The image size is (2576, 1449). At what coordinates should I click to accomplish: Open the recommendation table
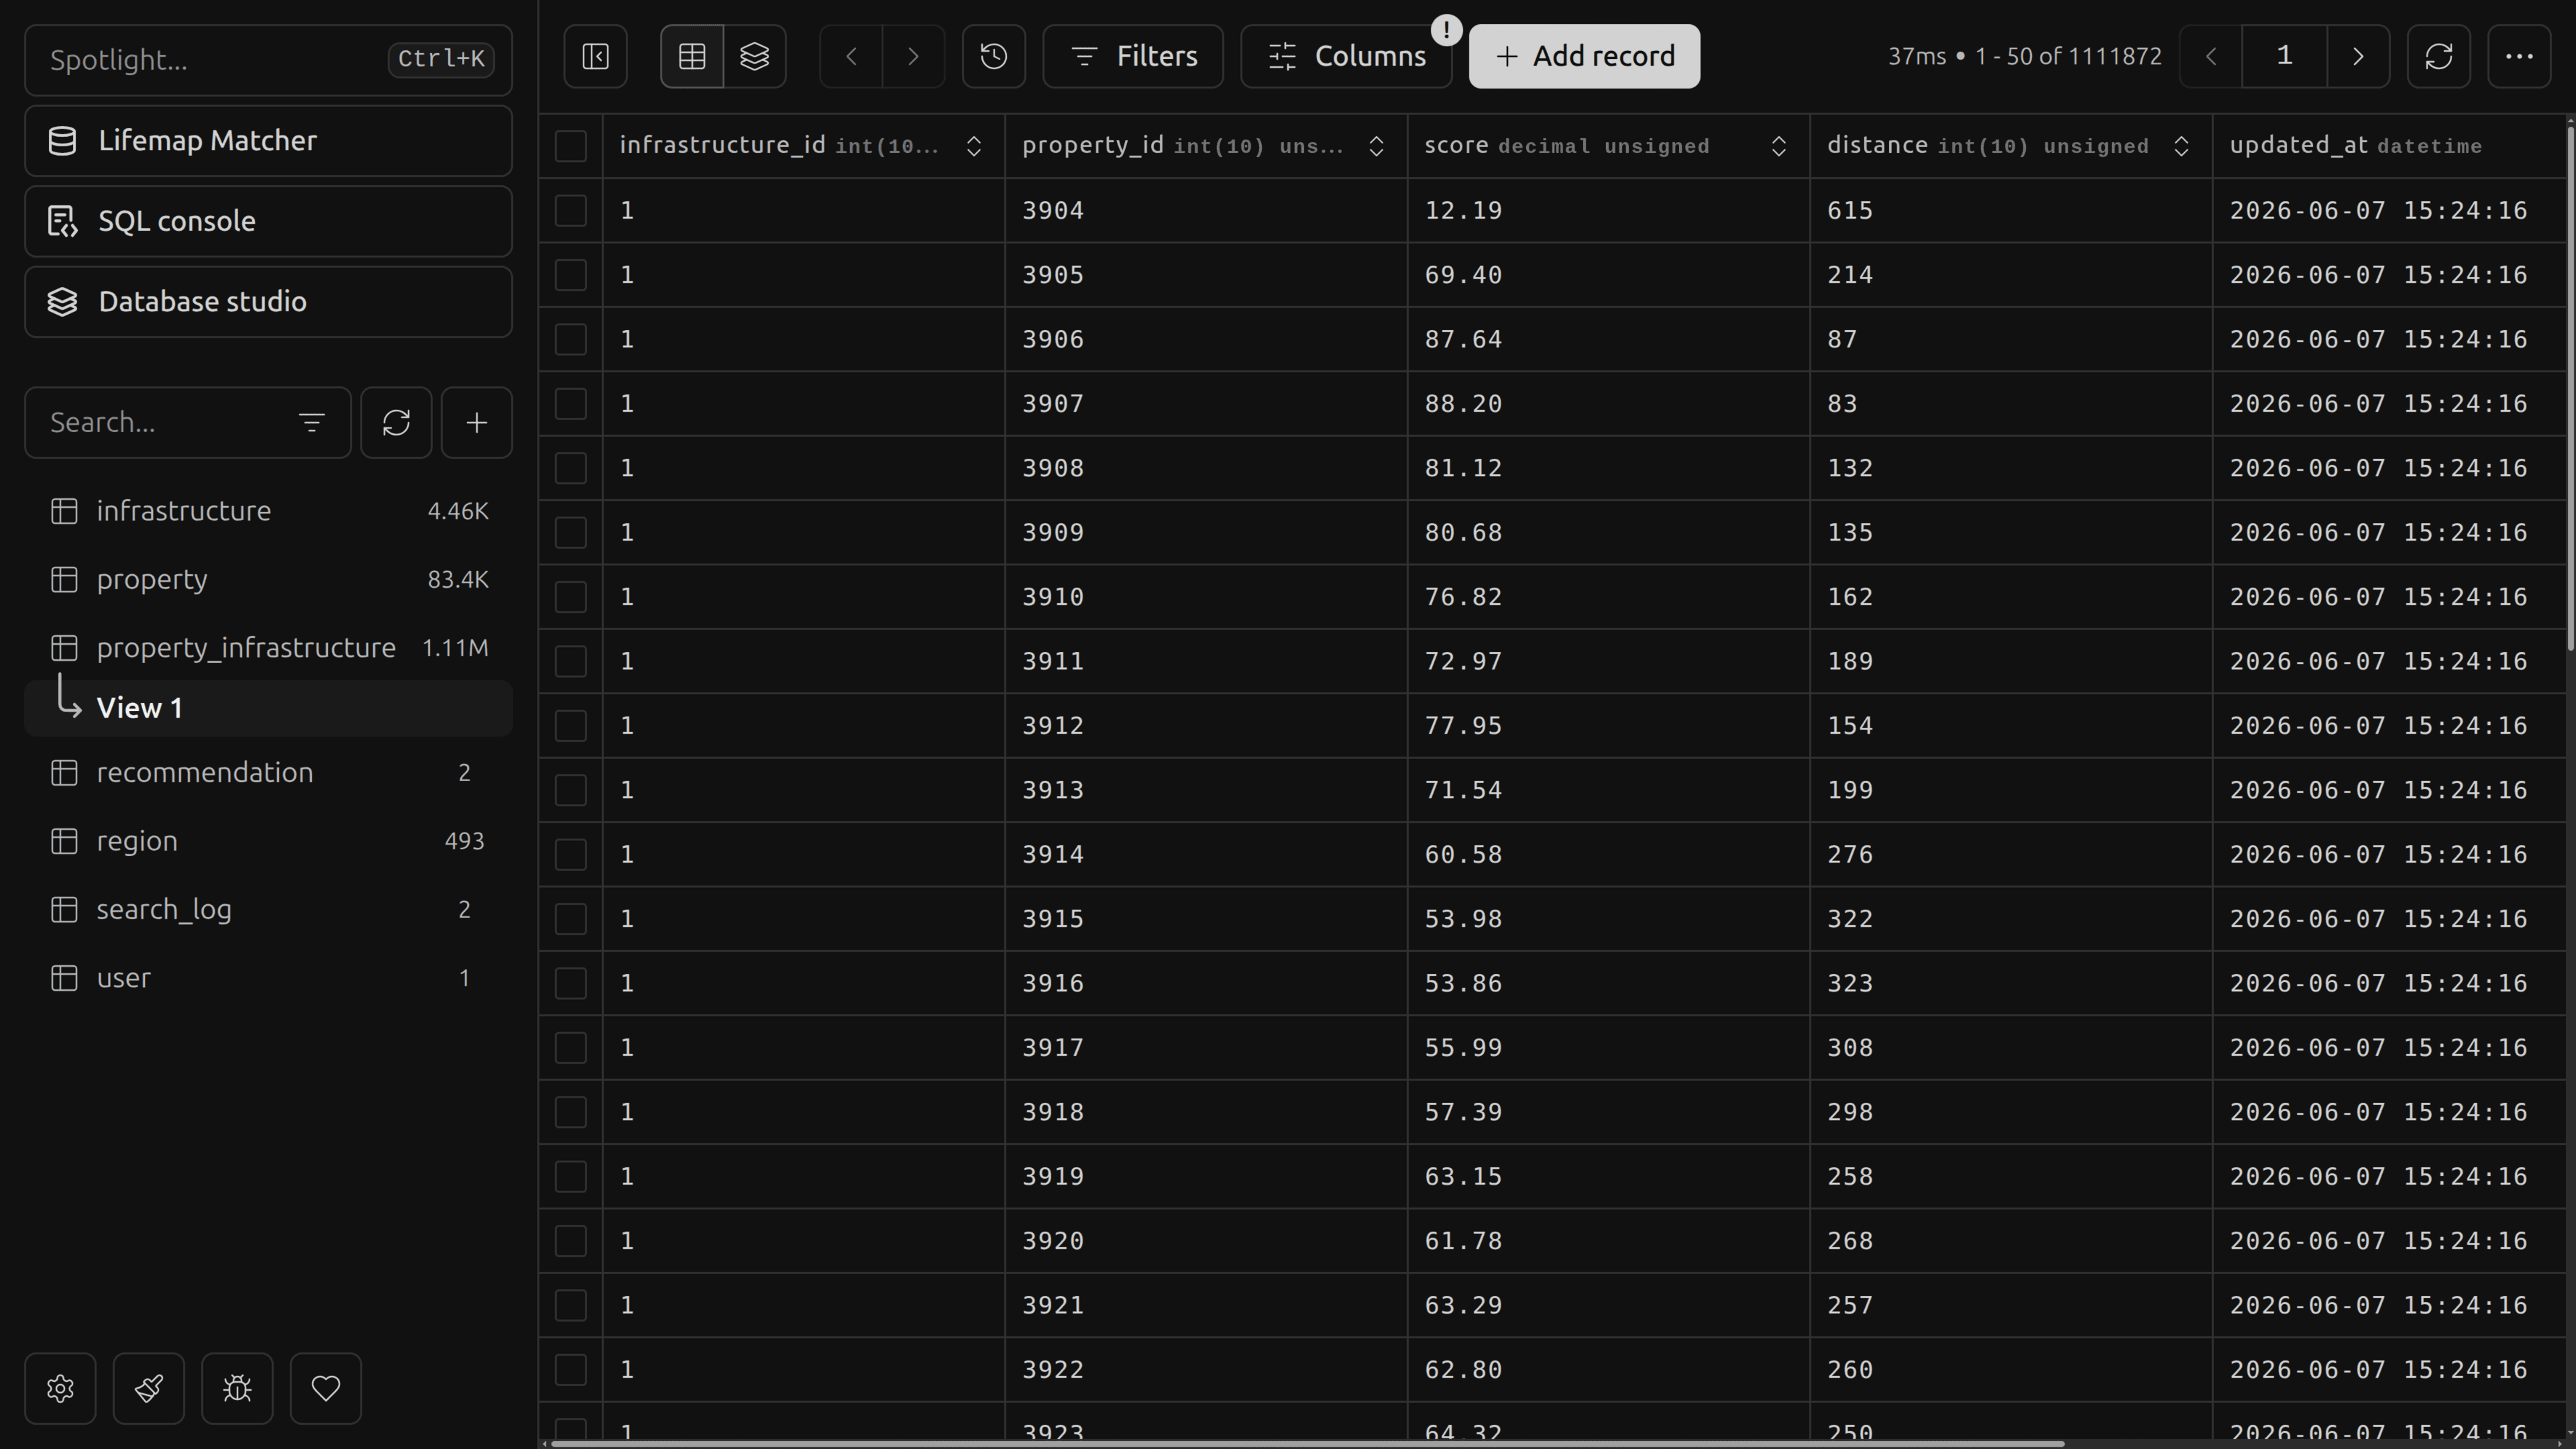coord(268,773)
